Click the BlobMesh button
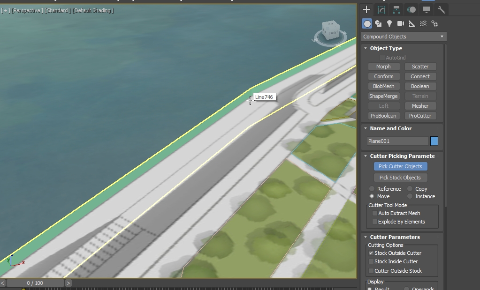 coord(383,86)
